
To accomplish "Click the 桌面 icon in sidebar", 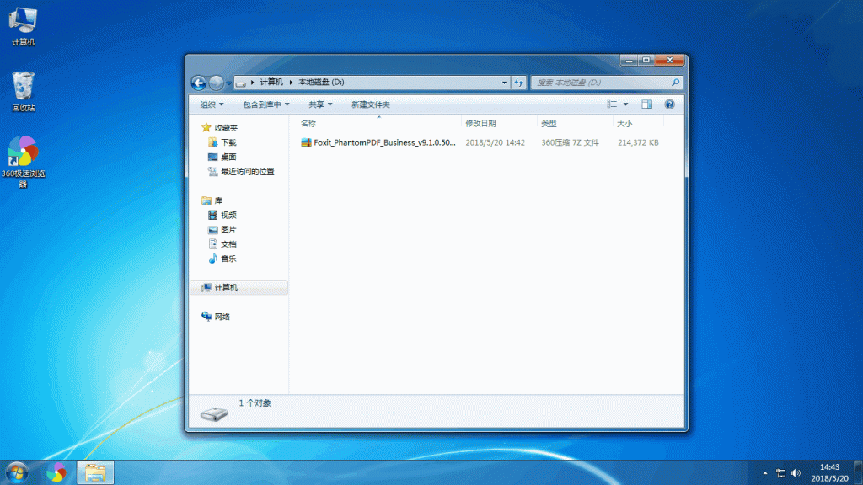I will [x=213, y=157].
